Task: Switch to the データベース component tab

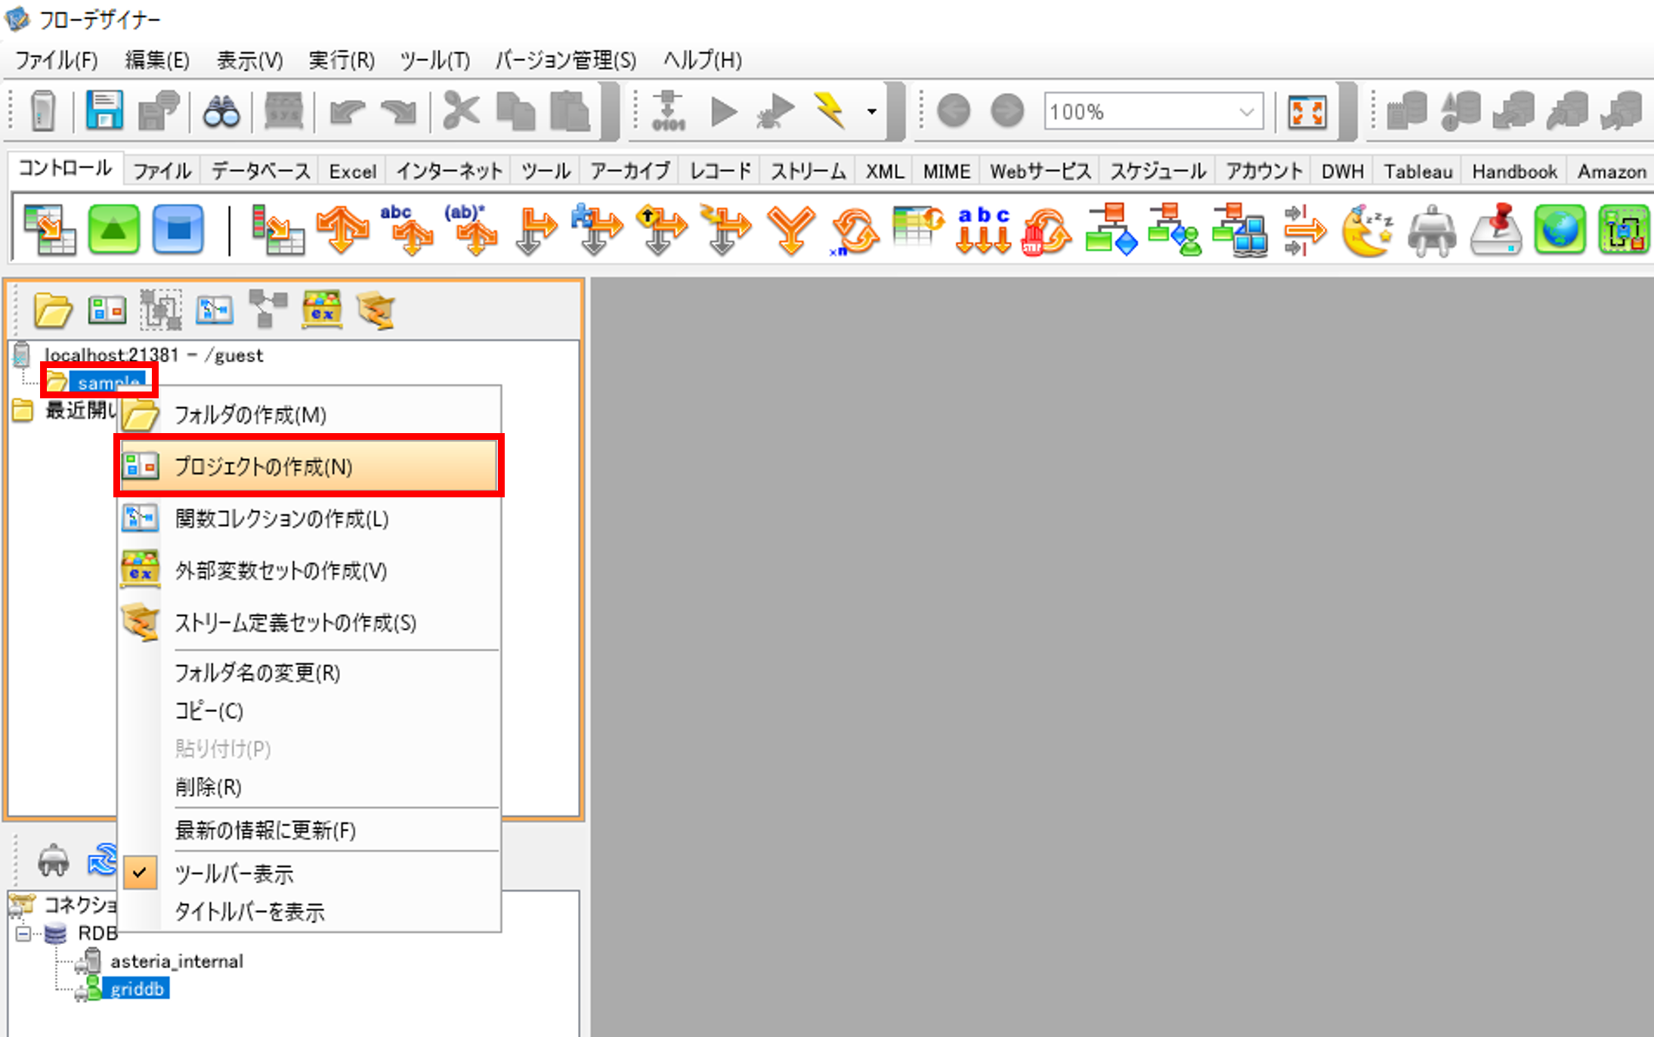Action: (x=261, y=172)
